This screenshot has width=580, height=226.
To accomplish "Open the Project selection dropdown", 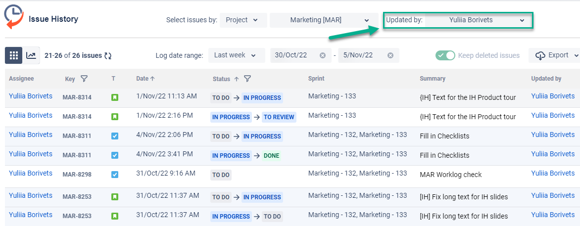I will (243, 20).
